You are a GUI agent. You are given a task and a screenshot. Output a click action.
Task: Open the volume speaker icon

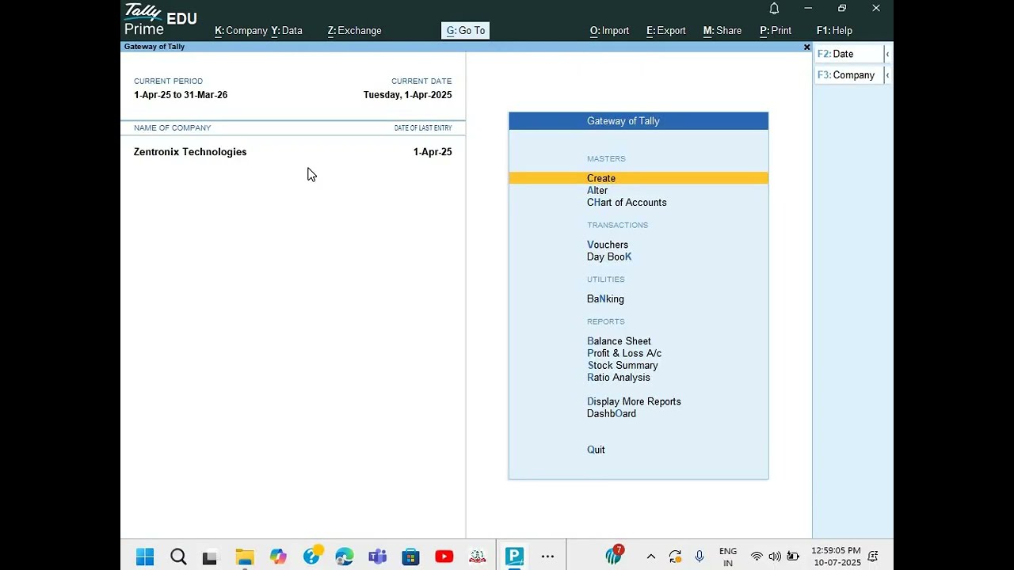point(775,557)
